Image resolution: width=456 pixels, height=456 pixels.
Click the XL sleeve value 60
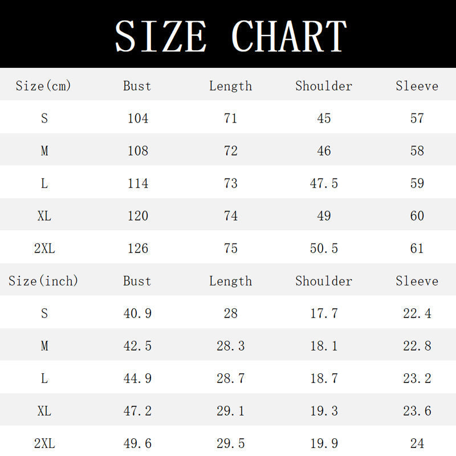tap(417, 216)
